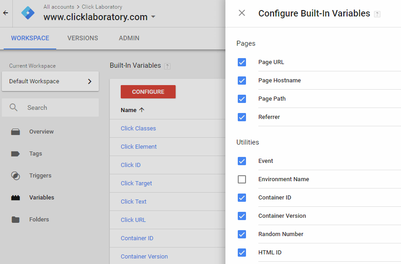Image resolution: width=401 pixels, height=264 pixels.
Task: Open the Folders icon in sidebar
Action: [x=16, y=220]
